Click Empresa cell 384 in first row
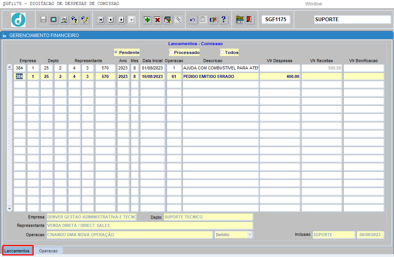394x257 pixels. coord(19,68)
